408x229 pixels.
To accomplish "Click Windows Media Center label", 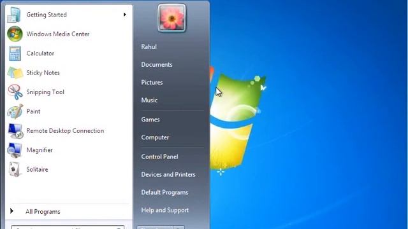I will (58, 34).
